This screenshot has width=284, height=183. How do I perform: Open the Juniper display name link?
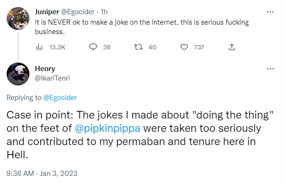47,12
